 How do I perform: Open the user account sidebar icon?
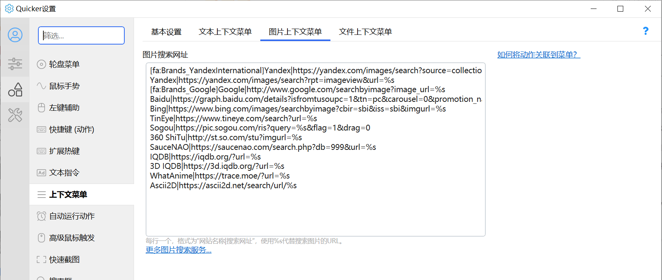pos(15,35)
